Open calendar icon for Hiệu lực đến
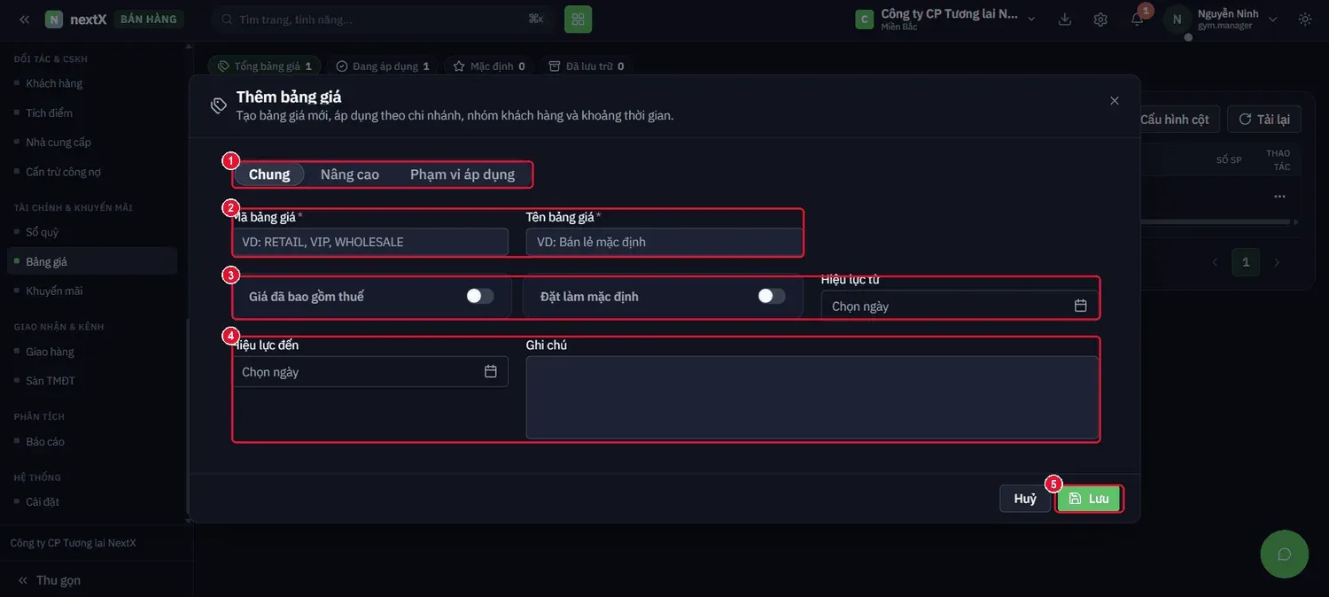 491,371
